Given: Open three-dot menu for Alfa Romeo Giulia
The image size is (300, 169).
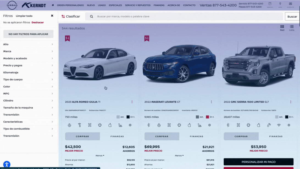Looking at the screenshot, I should pyautogui.click(x=132, y=102).
